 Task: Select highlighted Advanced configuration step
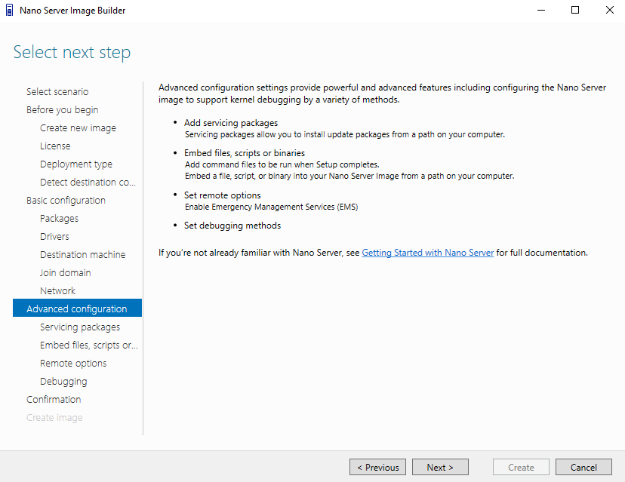[x=77, y=308]
